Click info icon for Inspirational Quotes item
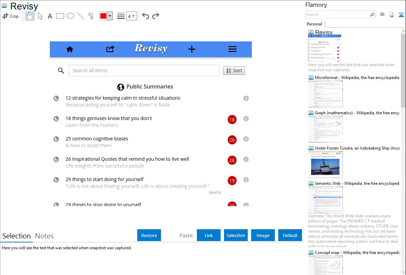Viewport: 406px width, 275px height. 246,159
